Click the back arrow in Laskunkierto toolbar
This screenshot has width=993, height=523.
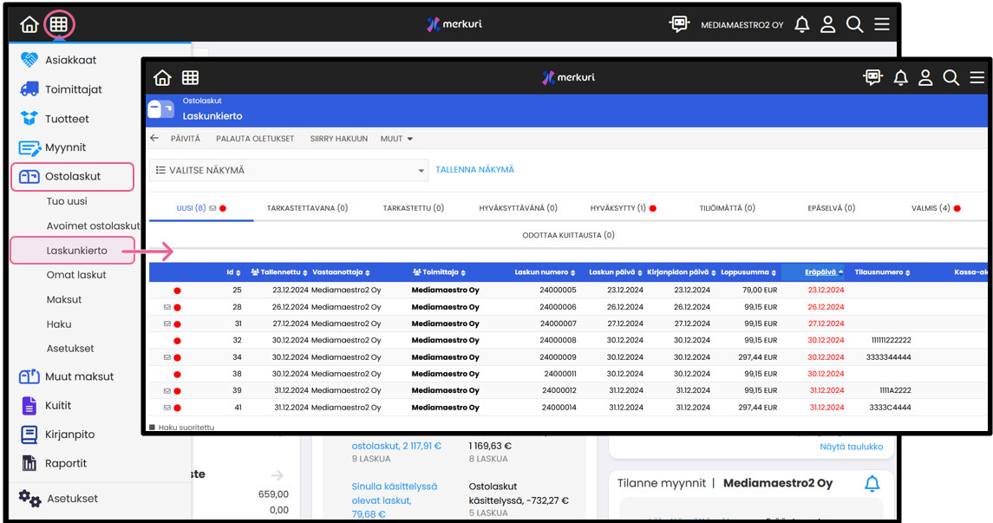tap(154, 139)
